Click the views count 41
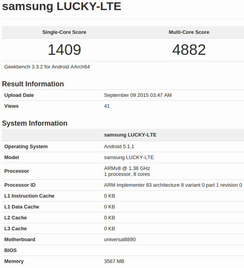Image resolution: width=244 pixels, height=268 pixels. click(107, 106)
